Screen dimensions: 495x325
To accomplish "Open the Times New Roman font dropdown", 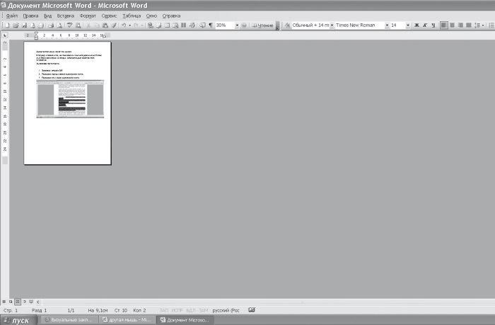I will pos(387,25).
